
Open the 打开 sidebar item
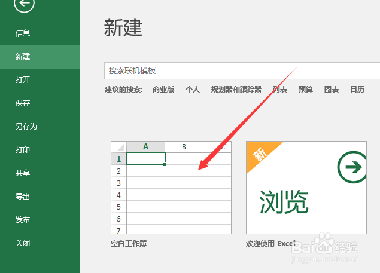[x=23, y=80]
